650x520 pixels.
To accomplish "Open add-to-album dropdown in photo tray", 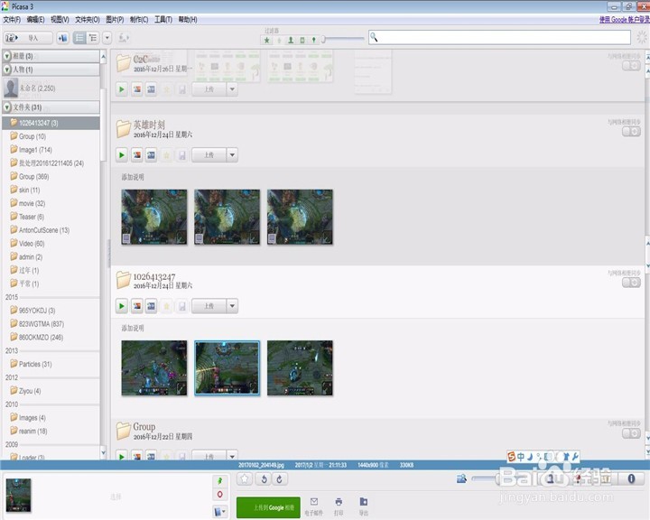I will 219,512.
